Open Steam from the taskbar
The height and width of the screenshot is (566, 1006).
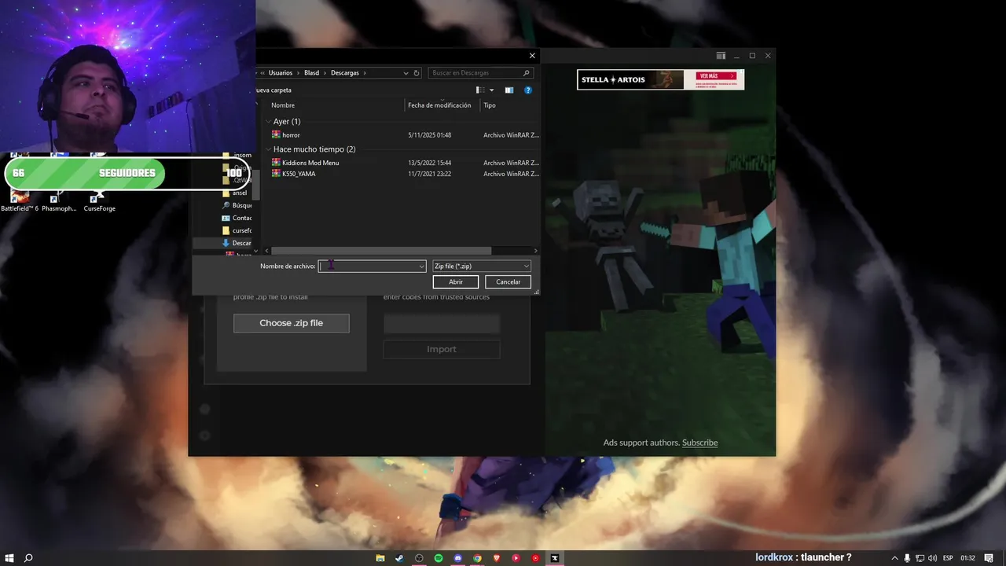click(399, 558)
